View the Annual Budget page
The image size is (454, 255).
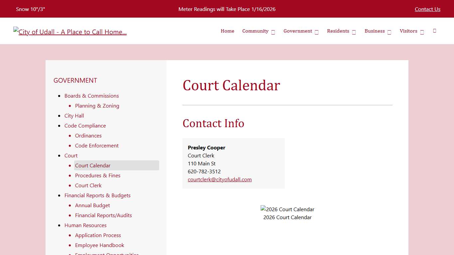(92, 205)
